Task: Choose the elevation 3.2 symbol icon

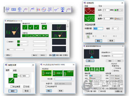Action: [50, 9]
